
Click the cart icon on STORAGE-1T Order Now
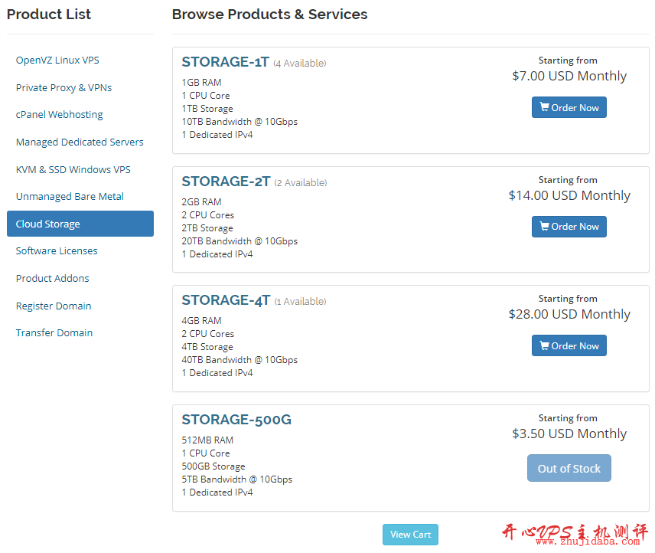click(543, 107)
